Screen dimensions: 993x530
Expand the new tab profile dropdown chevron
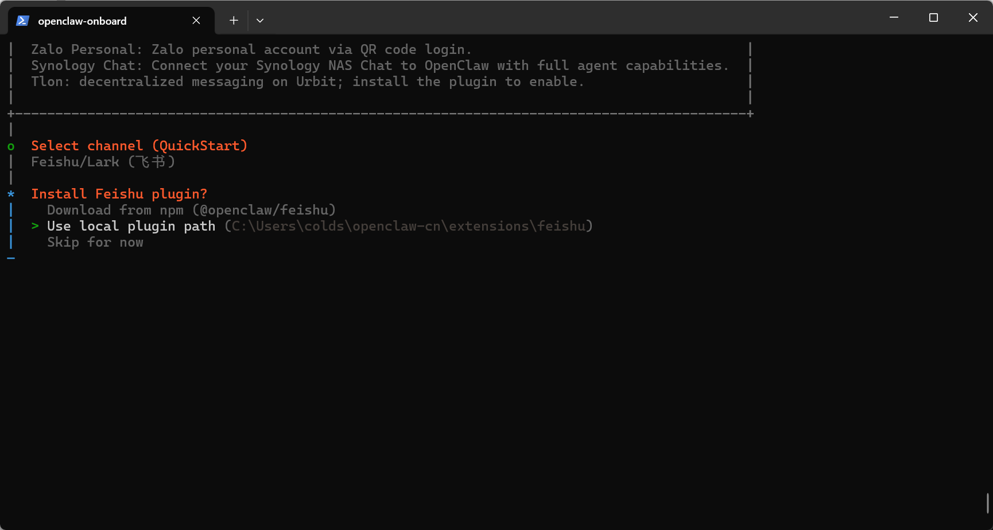coord(260,21)
